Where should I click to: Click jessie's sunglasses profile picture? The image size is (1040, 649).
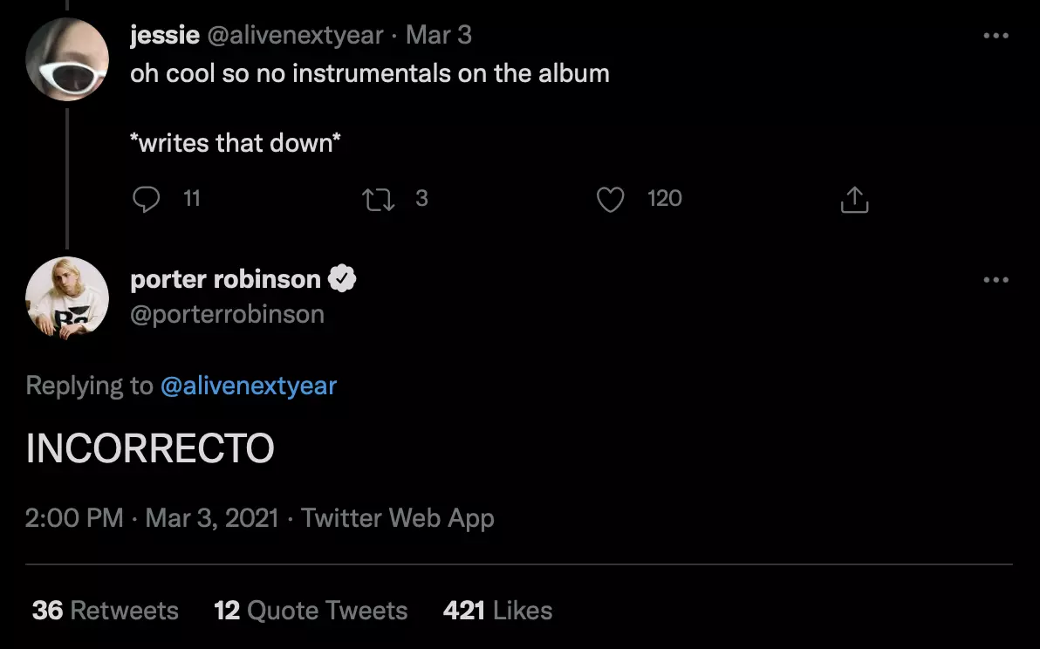[x=67, y=59]
